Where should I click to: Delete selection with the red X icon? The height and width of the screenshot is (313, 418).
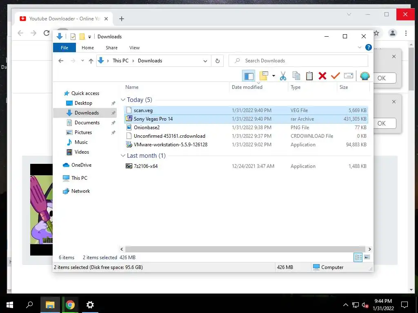322,76
